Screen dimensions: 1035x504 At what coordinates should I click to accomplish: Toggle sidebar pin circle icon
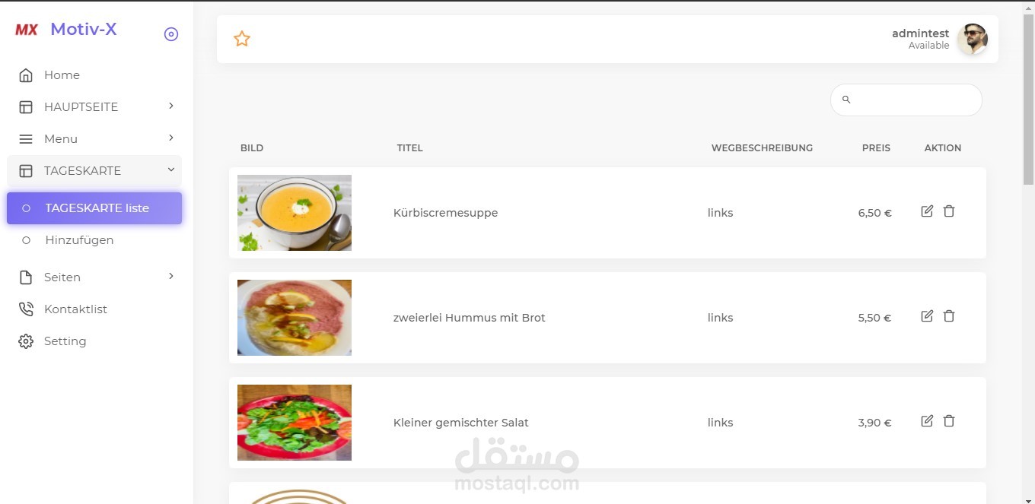coord(171,34)
